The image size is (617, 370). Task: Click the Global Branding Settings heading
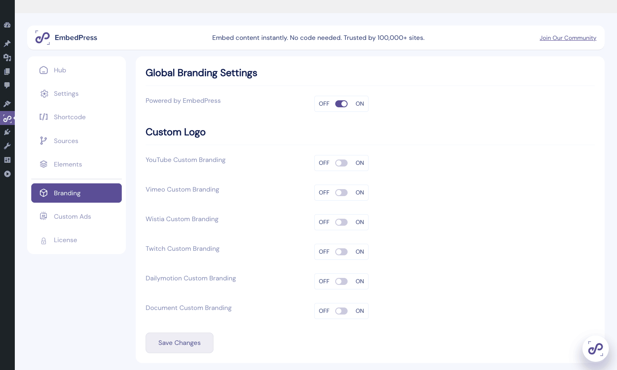click(x=201, y=73)
